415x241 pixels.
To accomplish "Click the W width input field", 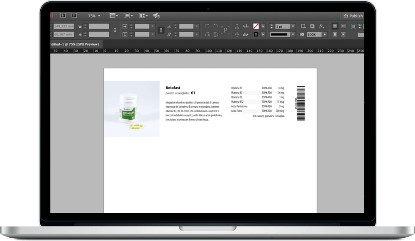I will pyautogui.click(x=99, y=26).
